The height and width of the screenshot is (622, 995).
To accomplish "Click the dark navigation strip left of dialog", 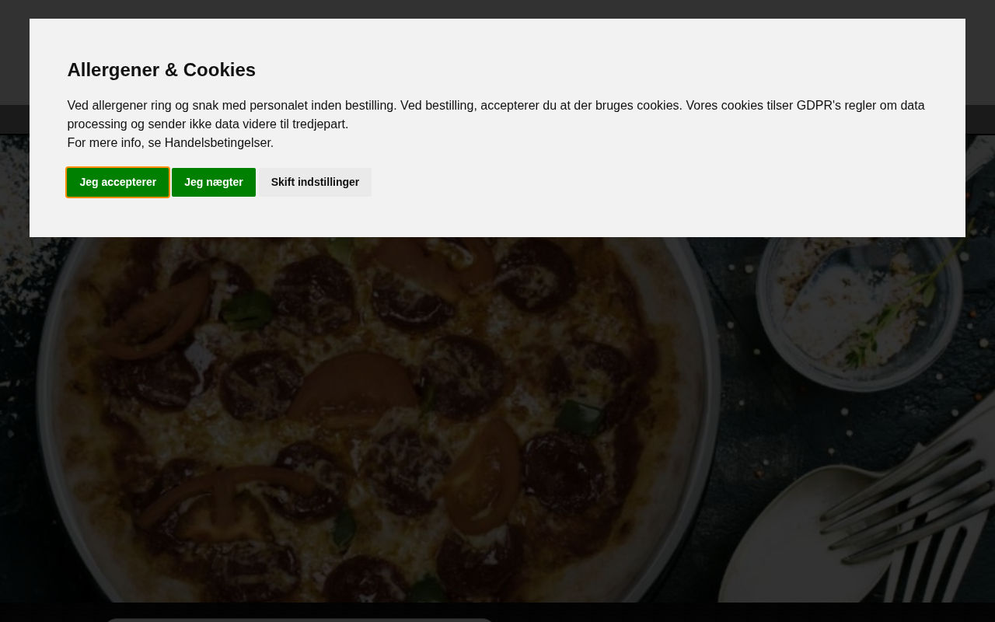I will pos(14,120).
